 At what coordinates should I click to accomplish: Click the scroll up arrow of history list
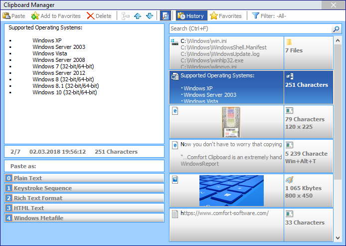pyautogui.click(x=338, y=40)
